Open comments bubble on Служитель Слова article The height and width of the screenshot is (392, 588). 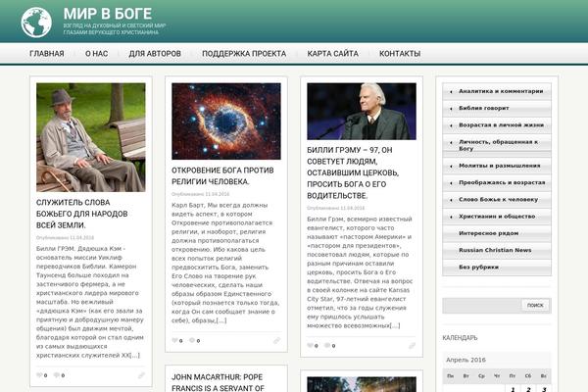57,375
